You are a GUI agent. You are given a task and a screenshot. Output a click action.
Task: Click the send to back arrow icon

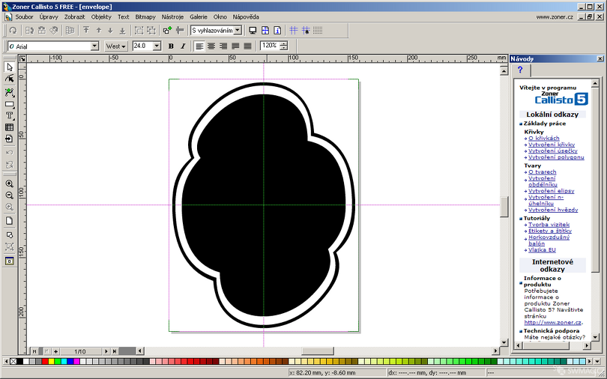[x=122, y=31]
